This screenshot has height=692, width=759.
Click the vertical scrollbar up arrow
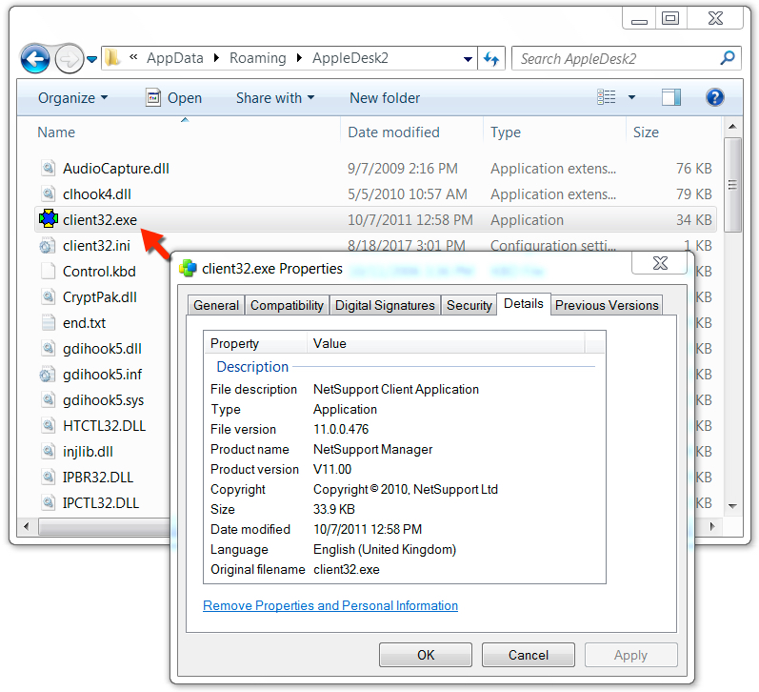732,127
